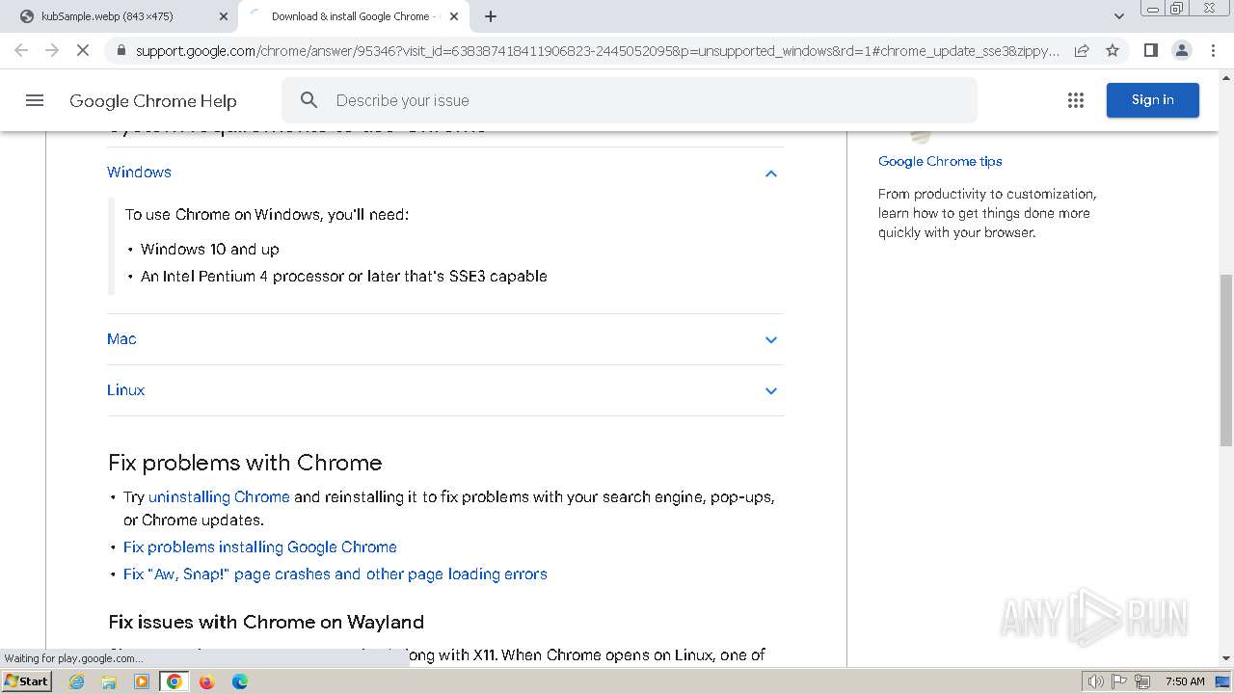Launch Internet Explorer from the taskbar
This screenshot has height=694, width=1234.
(77, 681)
